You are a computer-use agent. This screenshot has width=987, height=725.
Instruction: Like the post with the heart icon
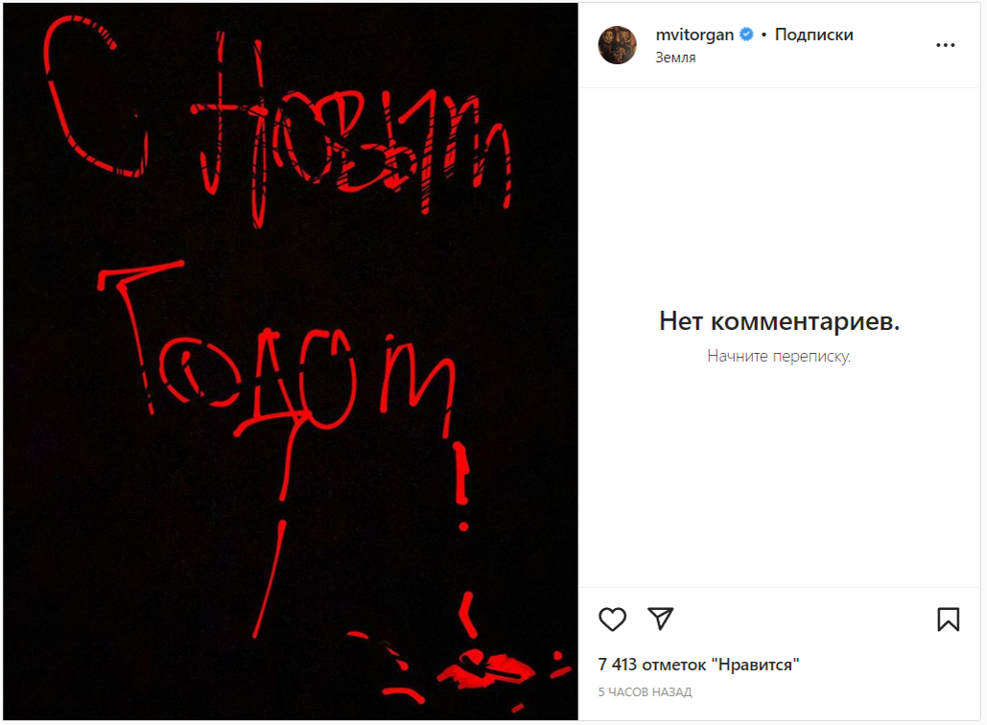click(x=612, y=620)
